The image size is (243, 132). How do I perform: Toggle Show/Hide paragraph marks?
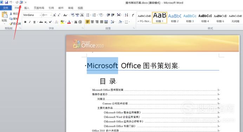[133, 15]
